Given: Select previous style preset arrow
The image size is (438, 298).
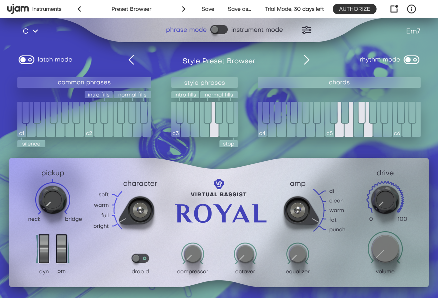Looking at the screenshot, I should (131, 60).
